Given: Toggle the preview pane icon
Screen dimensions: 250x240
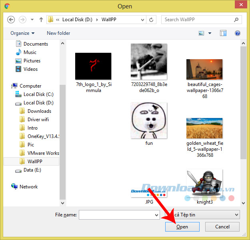Looking at the screenshot, I should pyautogui.click(x=223, y=33).
